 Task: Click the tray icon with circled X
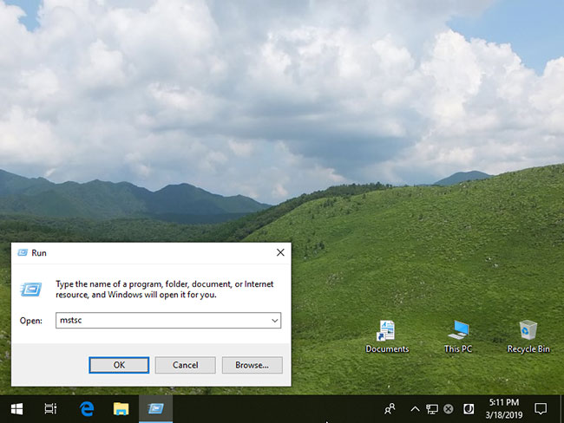click(449, 408)
